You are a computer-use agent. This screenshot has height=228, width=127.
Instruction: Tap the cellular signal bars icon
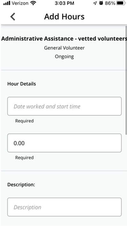point(6,3)
